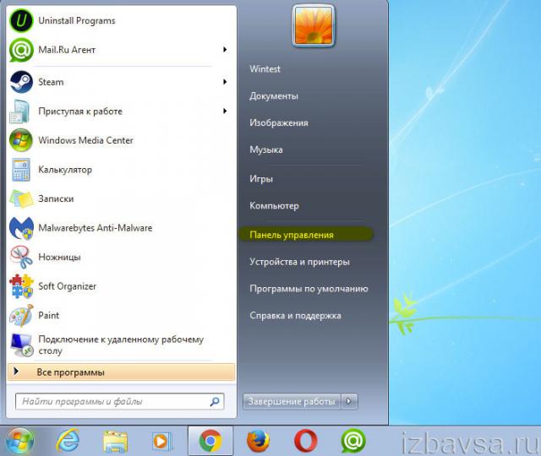The width and height of the screenshot is (541, 456).
Task: Select Устройства и принтеры menu entry
Action: click(x=299, y=262)
